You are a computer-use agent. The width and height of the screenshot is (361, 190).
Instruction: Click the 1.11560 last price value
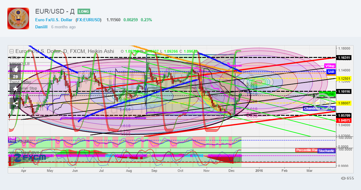(113, 20)
